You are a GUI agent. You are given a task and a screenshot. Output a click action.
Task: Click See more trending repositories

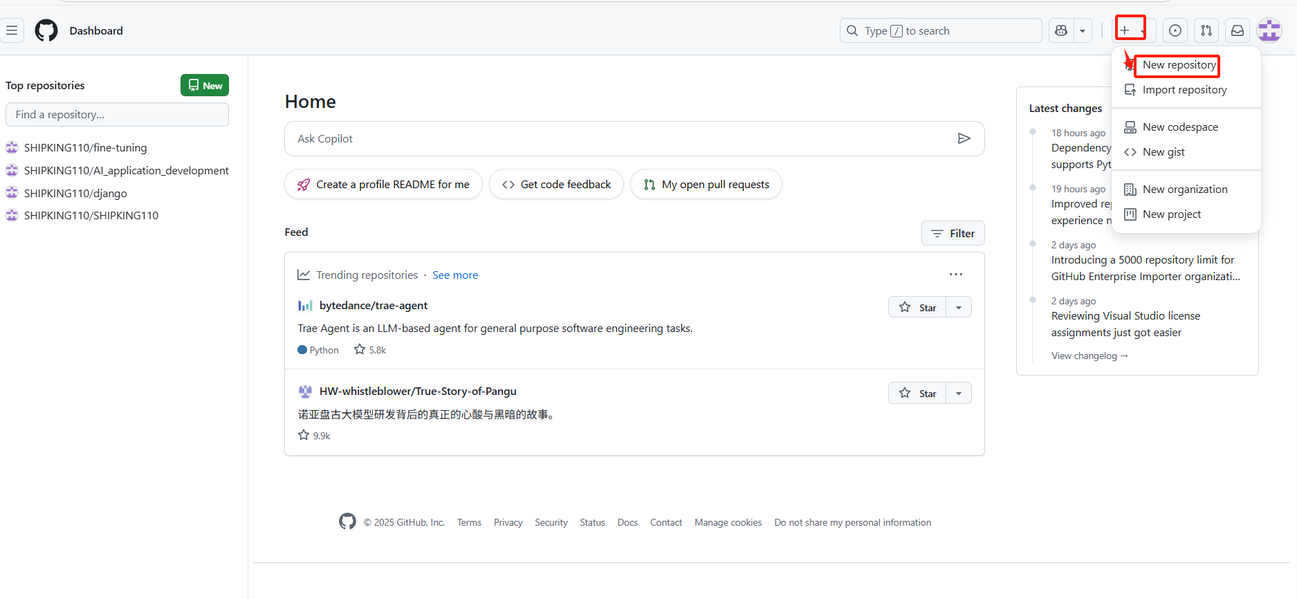coord(455,275)
